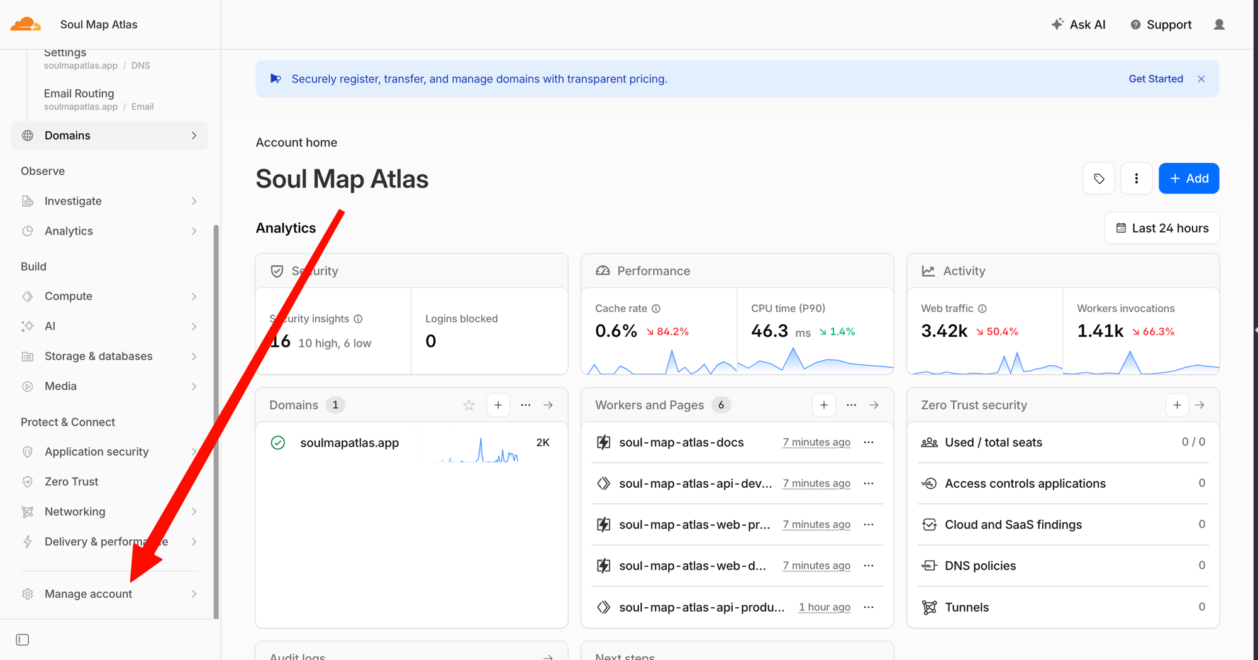Open DNS Settings sidebar shortcut
The width and height of the screenshot is (1258, 660).
(x=97, y=58)
